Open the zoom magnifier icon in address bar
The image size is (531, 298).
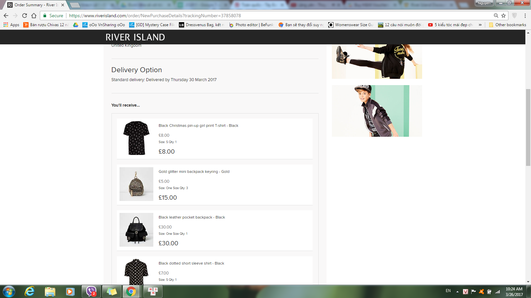[496, 16]
